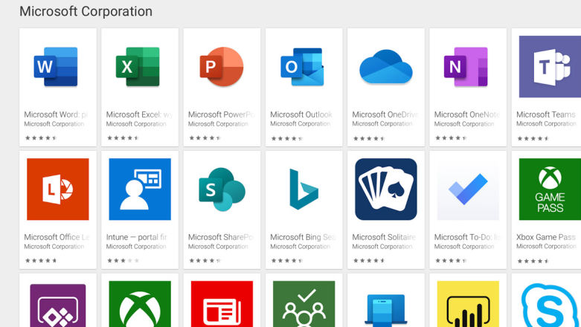Open the green family checkmark icon
This screenshot has height=327, width=581.
pos(304,304)
